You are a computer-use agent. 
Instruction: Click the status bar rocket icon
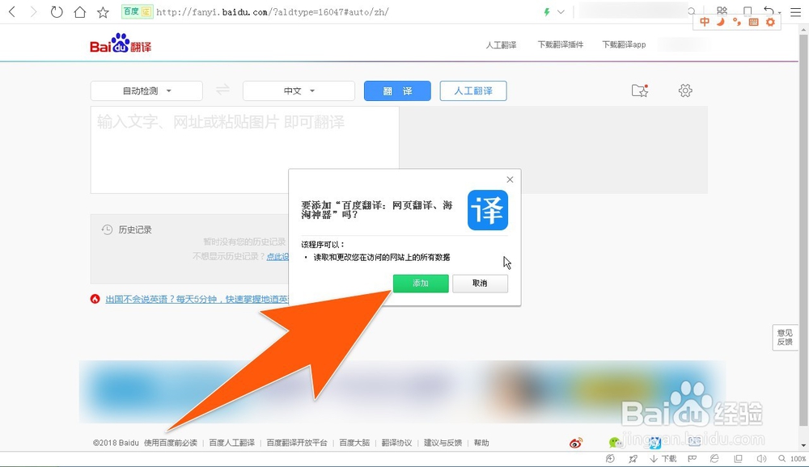click(633, 459)
